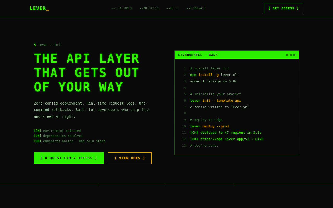This screenshot has height=208, width=333.
Task: Click the '[OK] dependencies resolved' status line
Action: pyautogui.click(x=58, y=136)
